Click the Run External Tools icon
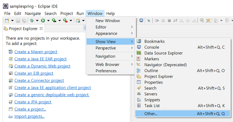The height and width of the screenshot is (122, 233). click(66, 21)
